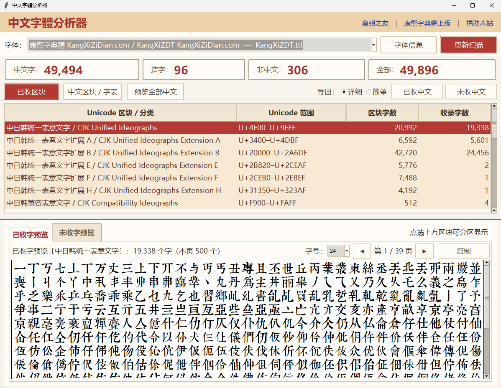Click preview pane scrollbar up arrow

click(487, 263)
